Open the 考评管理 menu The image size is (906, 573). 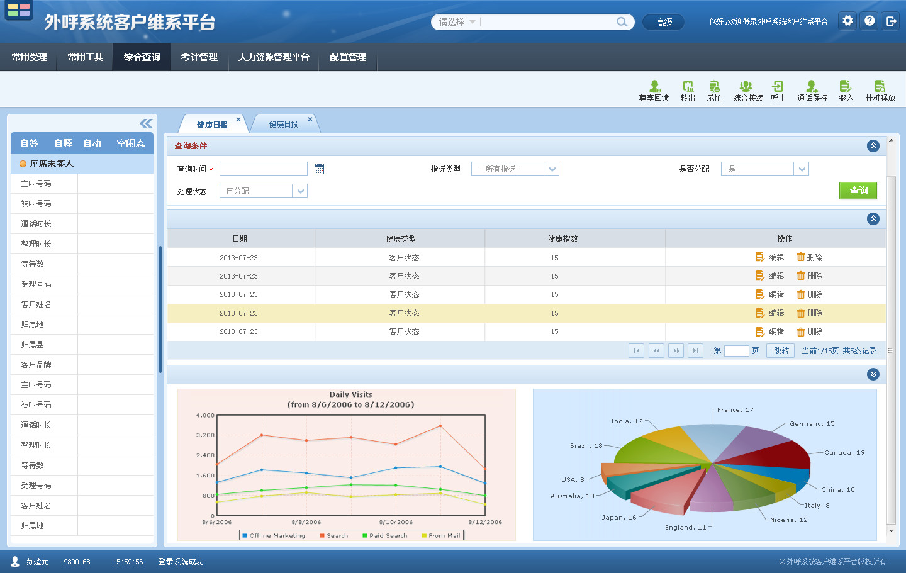pos(199,57)
